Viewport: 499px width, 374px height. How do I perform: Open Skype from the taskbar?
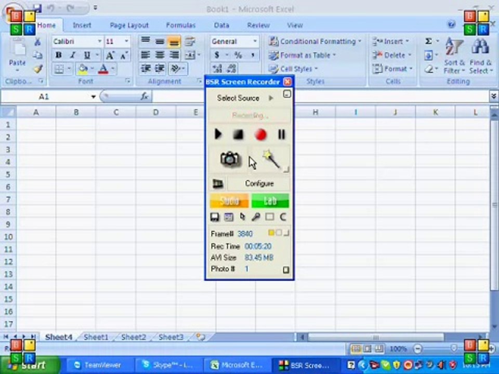point(168,365)
